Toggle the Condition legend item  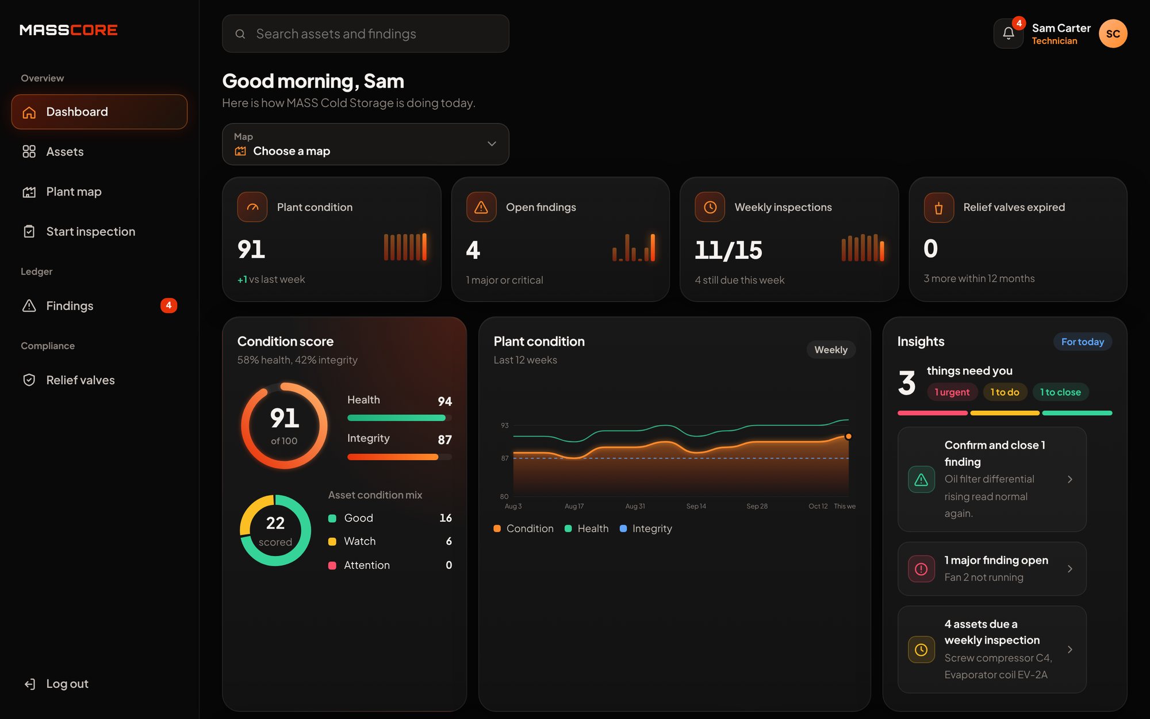[x=523, y=529]
